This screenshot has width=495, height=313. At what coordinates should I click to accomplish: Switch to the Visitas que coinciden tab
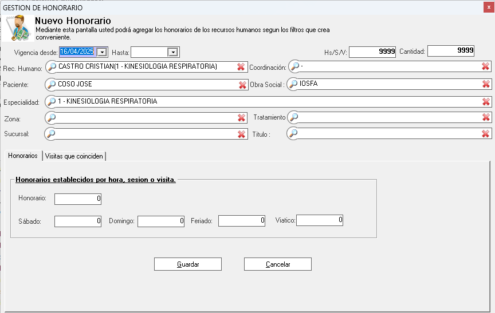tap(74, 156)
